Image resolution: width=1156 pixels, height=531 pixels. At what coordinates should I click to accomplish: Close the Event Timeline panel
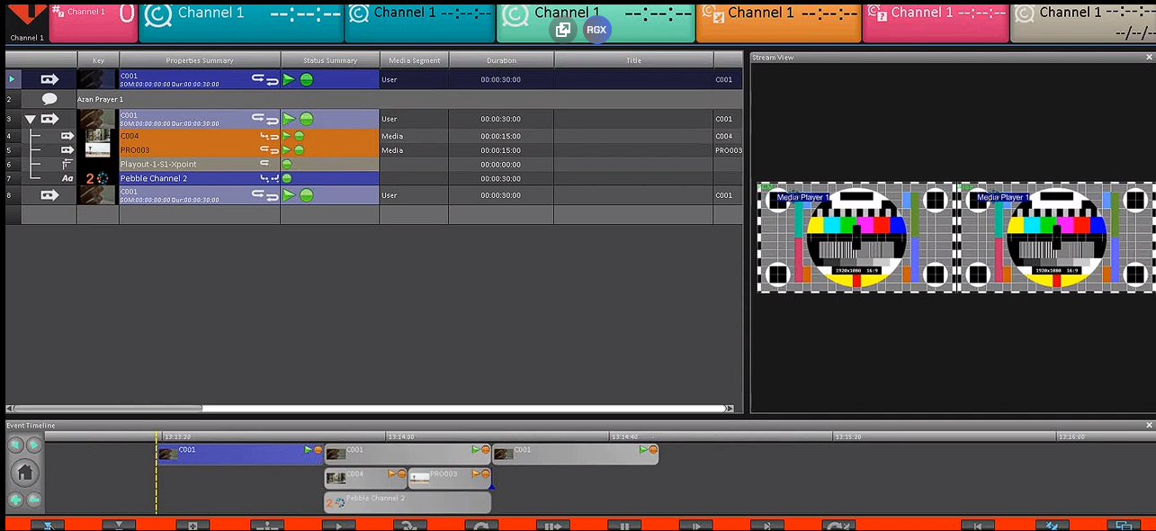point(1150,425)
